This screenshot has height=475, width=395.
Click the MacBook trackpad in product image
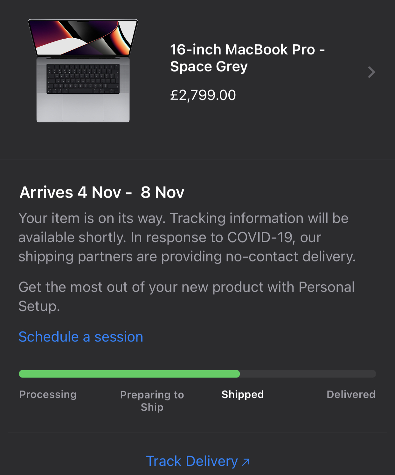83,108
